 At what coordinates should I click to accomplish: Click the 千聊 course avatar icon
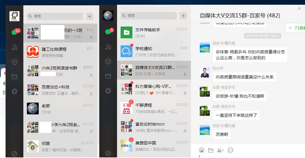tap(126, 108)
